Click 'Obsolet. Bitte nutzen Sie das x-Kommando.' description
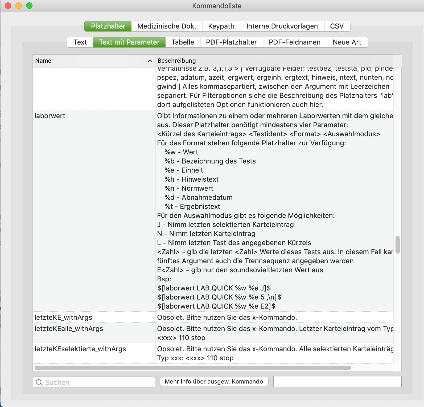This screenshot has height=407, width=424. pos(227,317)
